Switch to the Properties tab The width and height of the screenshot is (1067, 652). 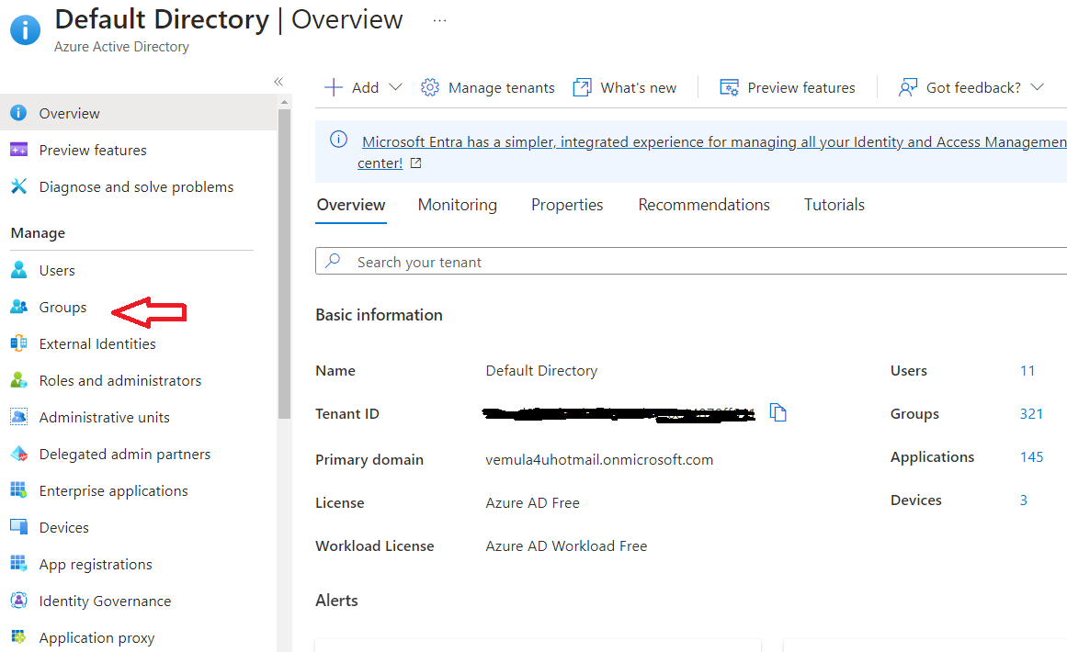[x=567, y=205]
